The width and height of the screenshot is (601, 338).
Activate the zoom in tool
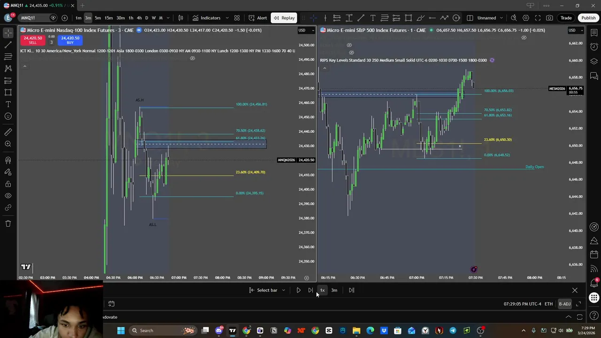(x=8, y=144)
